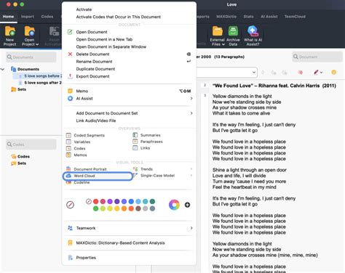Switch to the Import tab
The width and height of the screenshot is (345, 273).
click(x=28, y=17)
